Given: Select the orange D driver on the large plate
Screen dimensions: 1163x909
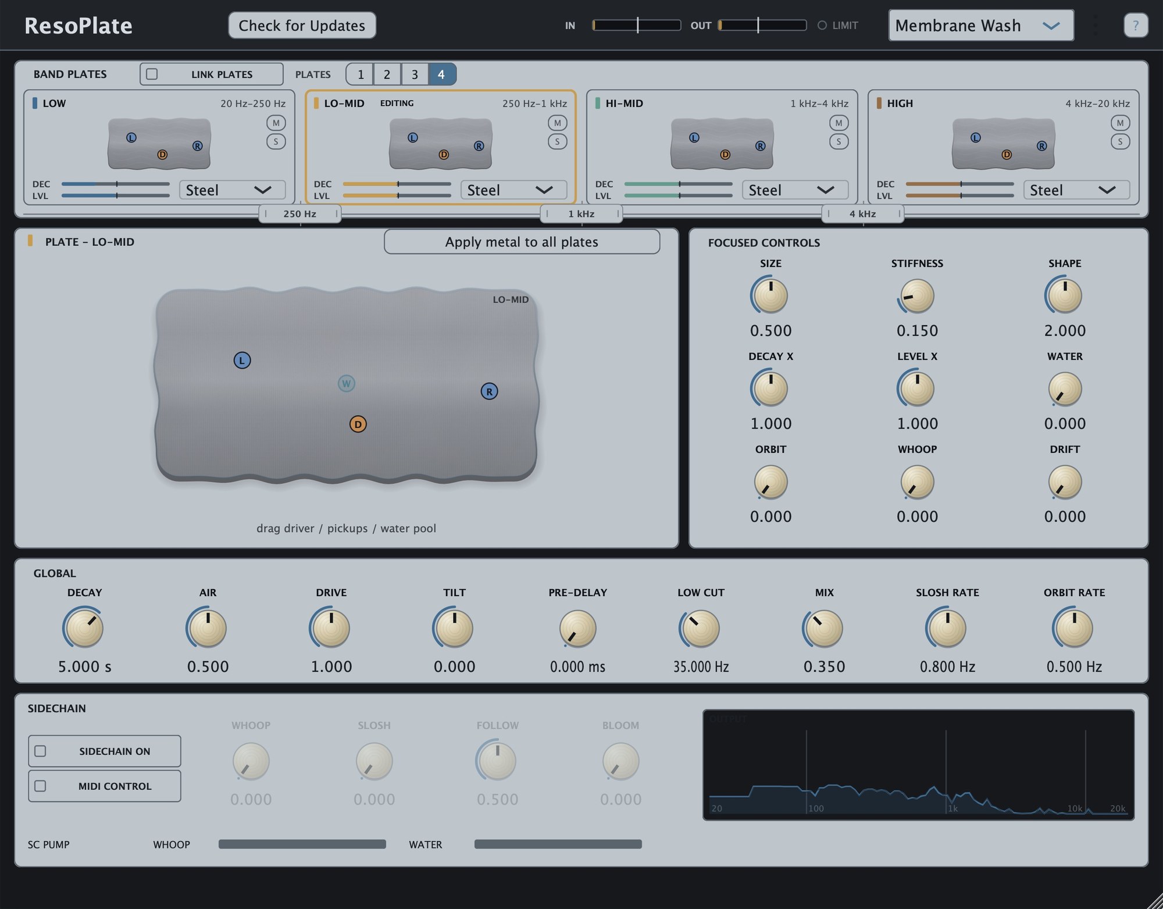Looking at the screenshot, I should 358,424.
